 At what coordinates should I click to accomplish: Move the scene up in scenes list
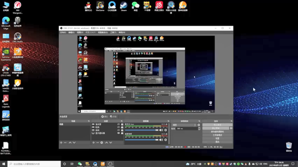(70, 143)
